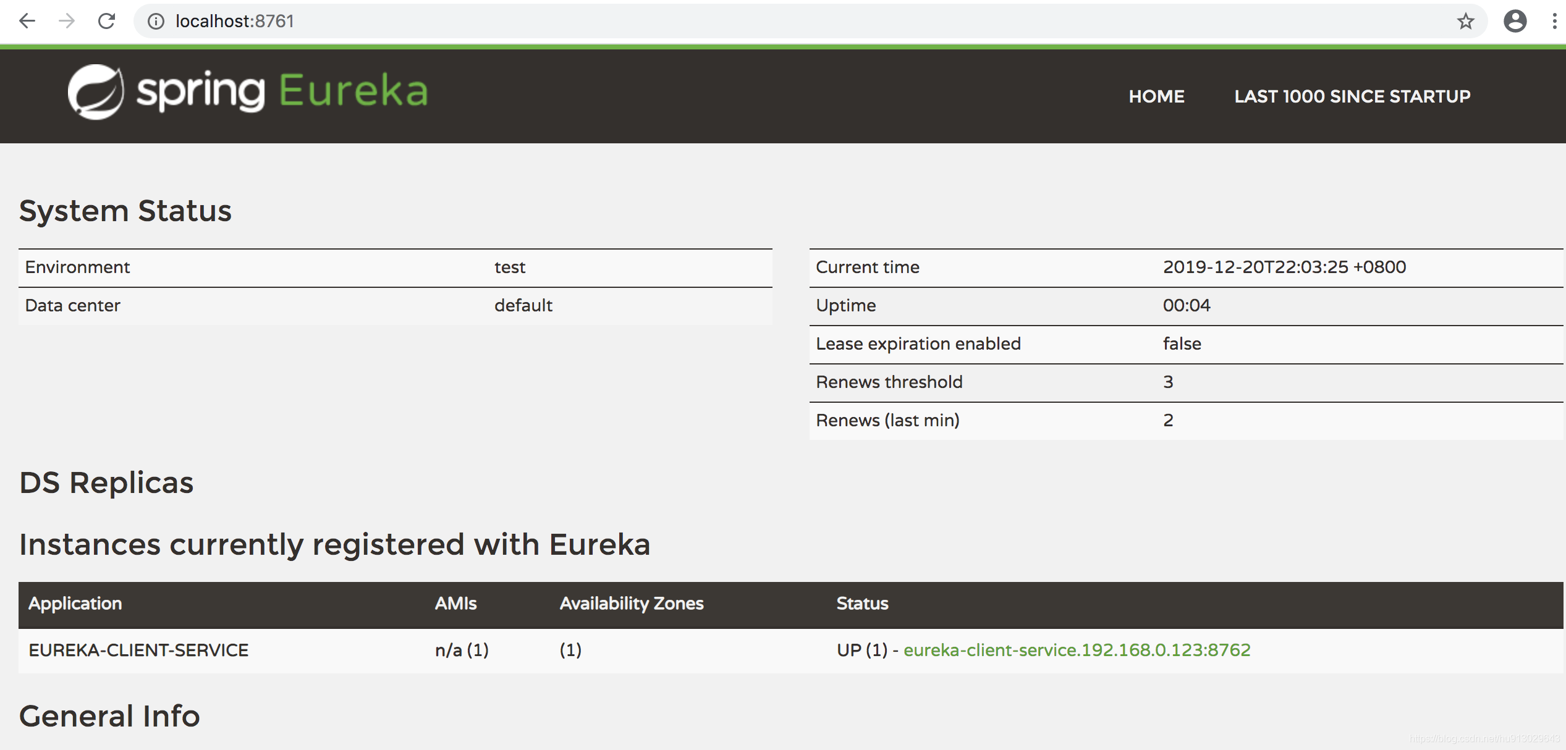Image resolution: width=1566 pixels, height=750 pixels.
Task: Click the System Status heading
Action: tap(125, 211)
